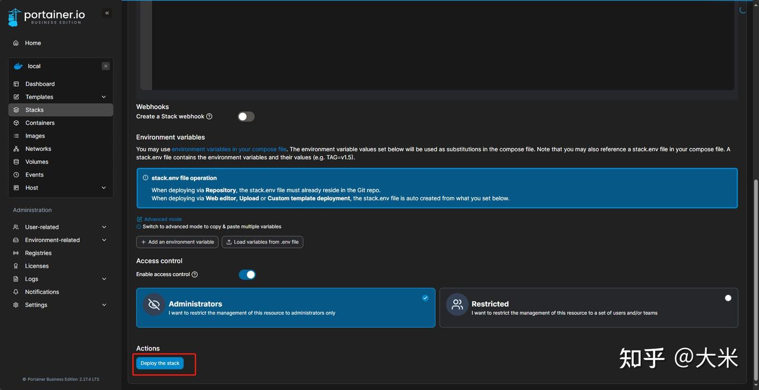This screenshot has height=390, width=759.
Task: Click the Deploy the stack button
Action: click(x=160, y=363)
